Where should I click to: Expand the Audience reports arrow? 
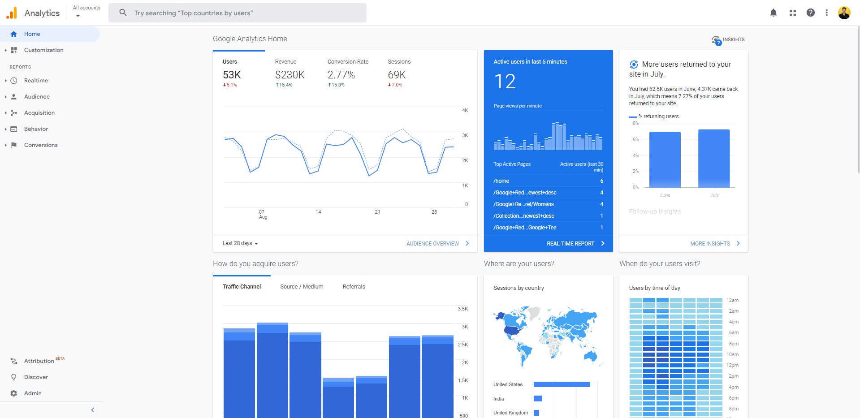click(5, 97)
